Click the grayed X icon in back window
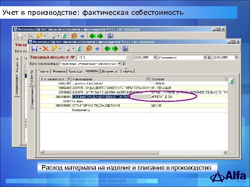 coord(31,36)
